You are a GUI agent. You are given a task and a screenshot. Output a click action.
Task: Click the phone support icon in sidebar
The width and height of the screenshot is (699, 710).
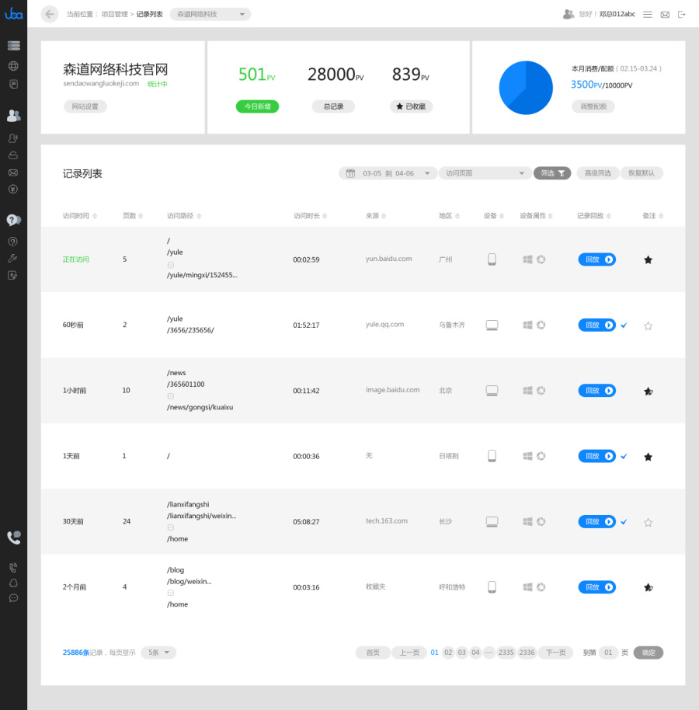point(13,538)
